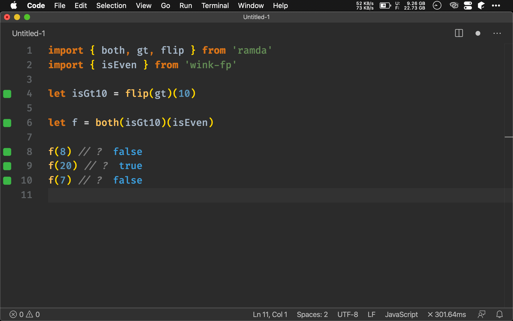This screenshot has height=321, width=513.
Task: Open the Go menu
Action: click(165, 6)
